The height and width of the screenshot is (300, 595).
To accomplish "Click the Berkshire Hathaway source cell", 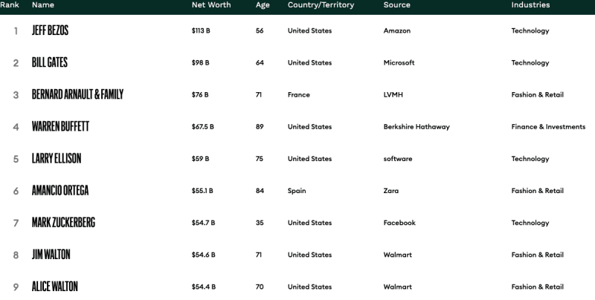I will pos(416,127).
